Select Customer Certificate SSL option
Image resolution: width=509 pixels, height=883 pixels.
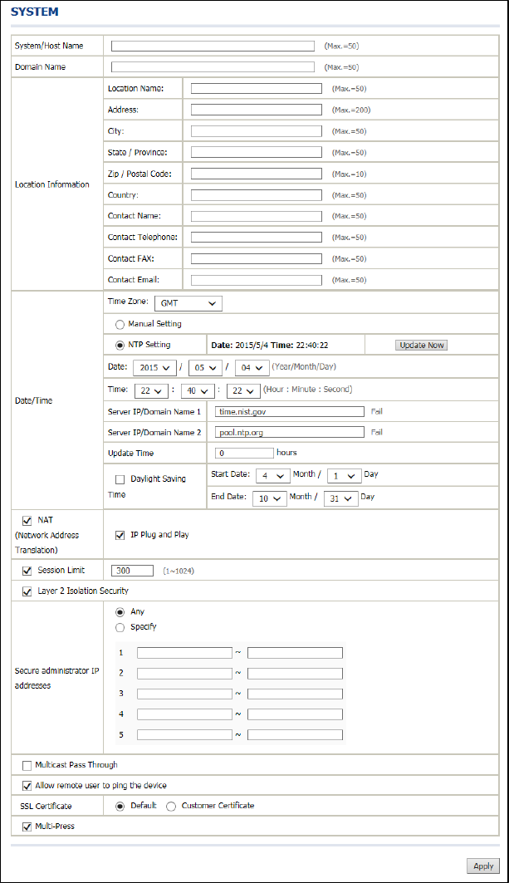tap(171, 807)
